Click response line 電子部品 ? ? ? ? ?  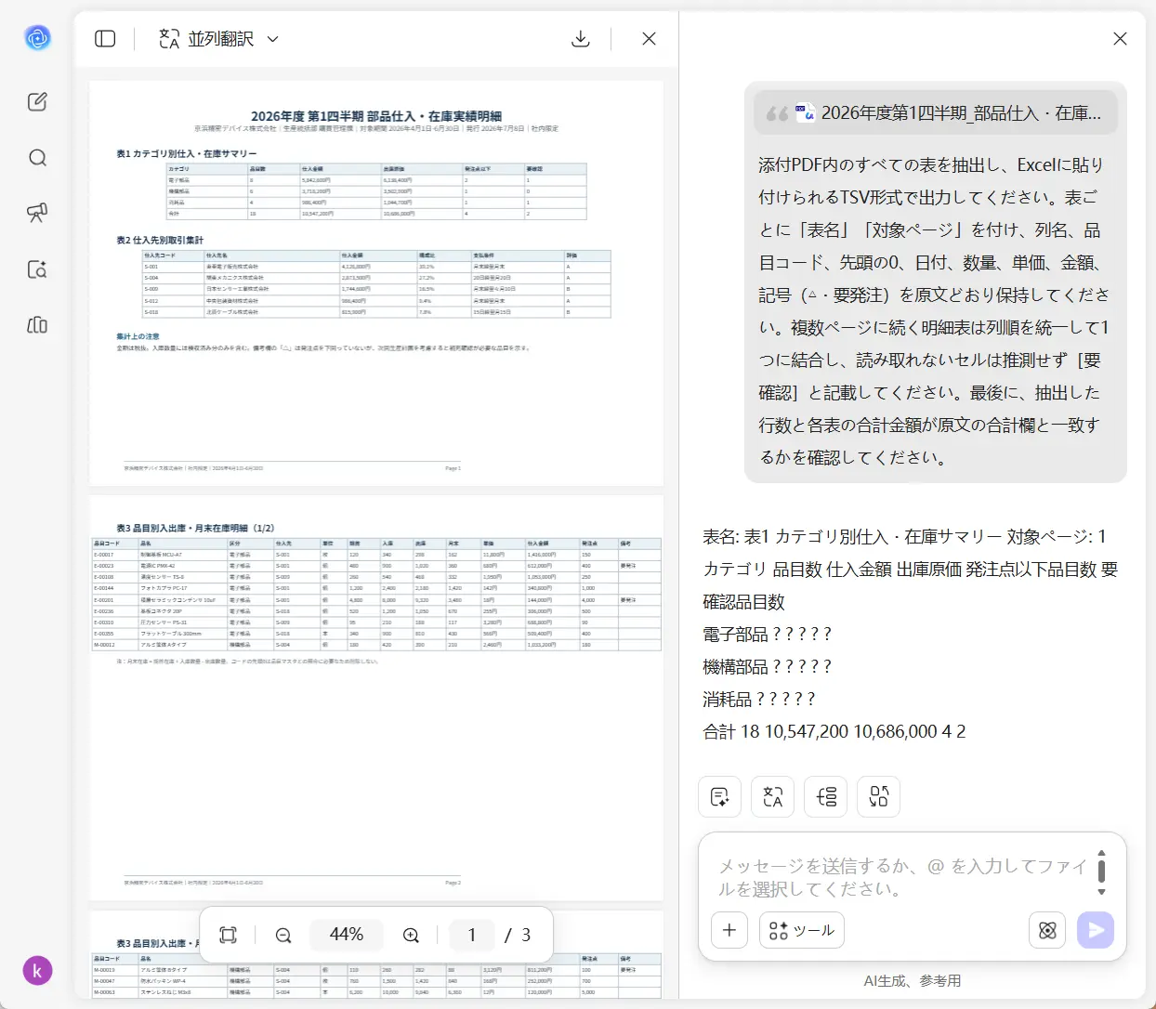click(x=768, y=635)
